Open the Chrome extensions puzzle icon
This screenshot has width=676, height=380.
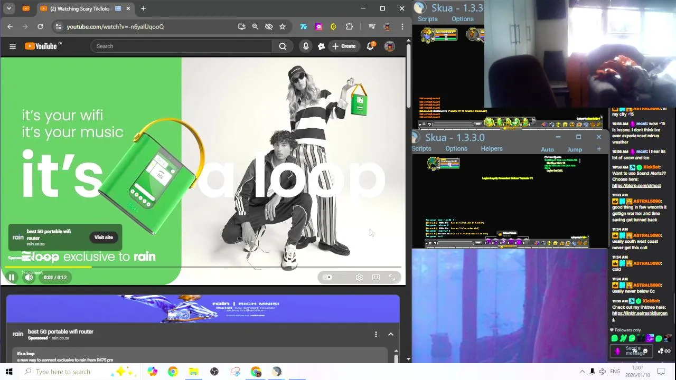coord(349,26)
